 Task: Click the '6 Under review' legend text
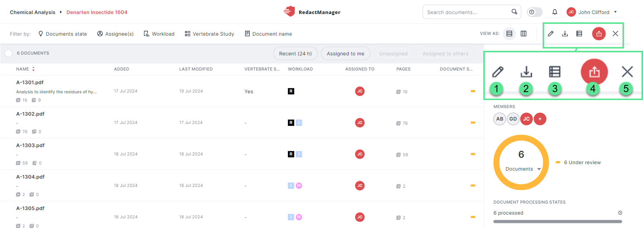[582, 162]
